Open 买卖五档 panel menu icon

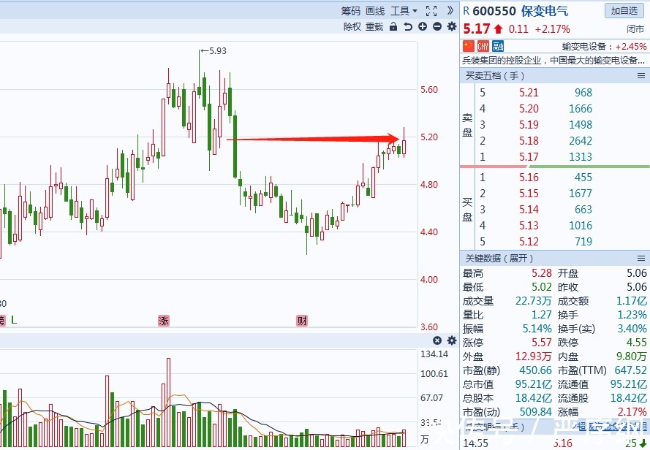coord(641,76)
